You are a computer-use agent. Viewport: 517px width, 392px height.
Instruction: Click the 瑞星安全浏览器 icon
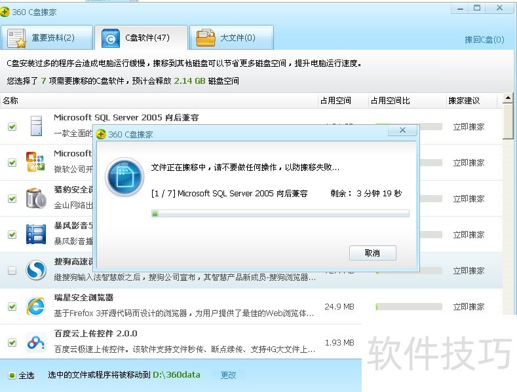pos(35,306)
